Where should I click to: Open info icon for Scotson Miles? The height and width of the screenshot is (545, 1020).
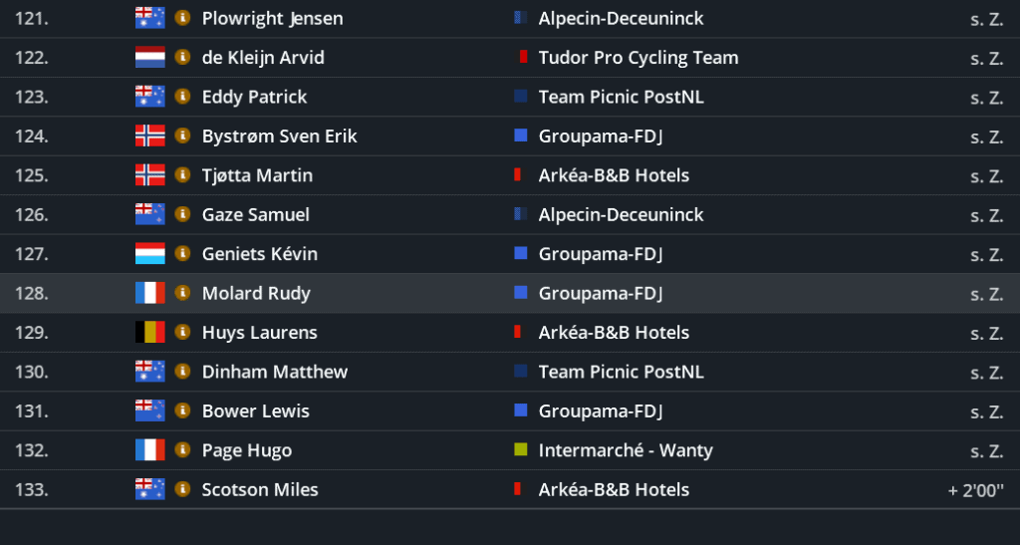tap(182, 489)
